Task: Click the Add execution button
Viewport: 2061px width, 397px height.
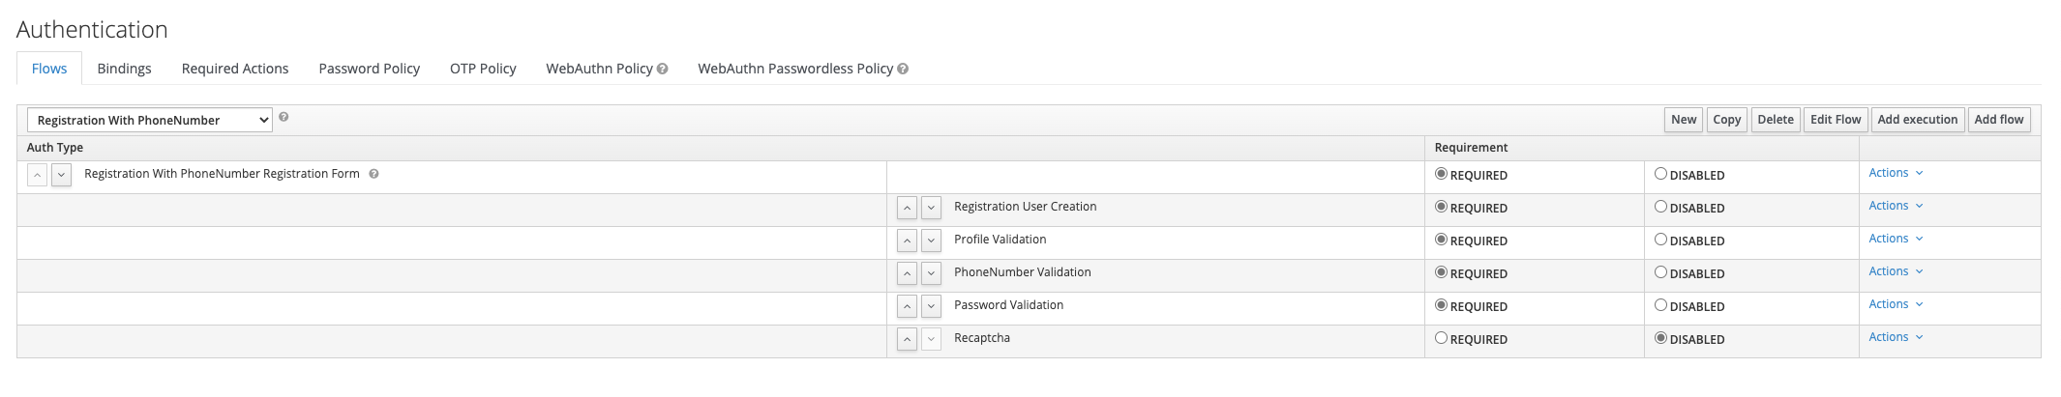Action: click(1917, 120)
